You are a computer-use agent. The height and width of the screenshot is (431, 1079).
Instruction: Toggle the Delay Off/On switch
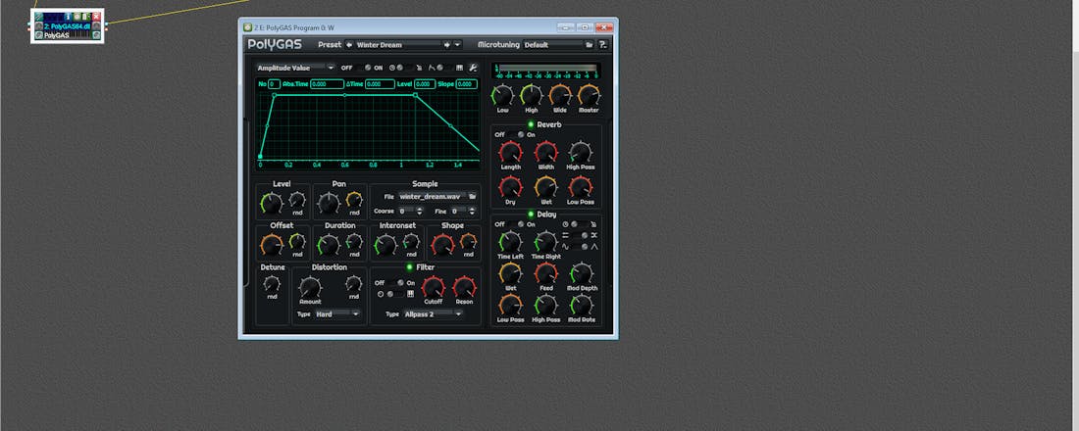coord(516,224)
